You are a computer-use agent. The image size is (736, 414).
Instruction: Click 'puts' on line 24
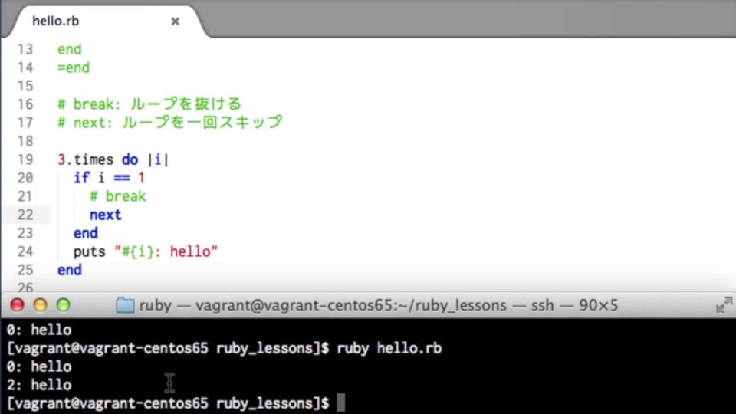click(x=90, y=252)
